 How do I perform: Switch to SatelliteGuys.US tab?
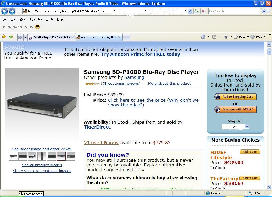(x=51, y=37)
